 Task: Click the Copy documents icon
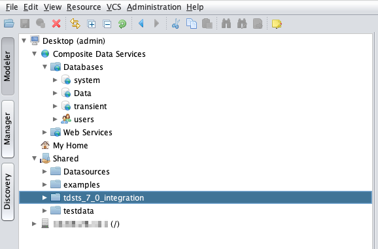coord(192,24)
